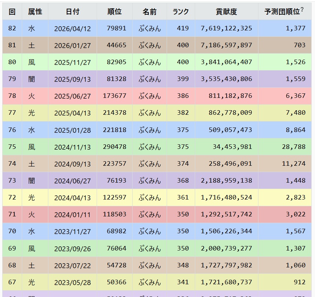315x297 pixels.
Task: Select the date cell 2024/04/13
Action: pyautogui.click(x=72, y=198)
